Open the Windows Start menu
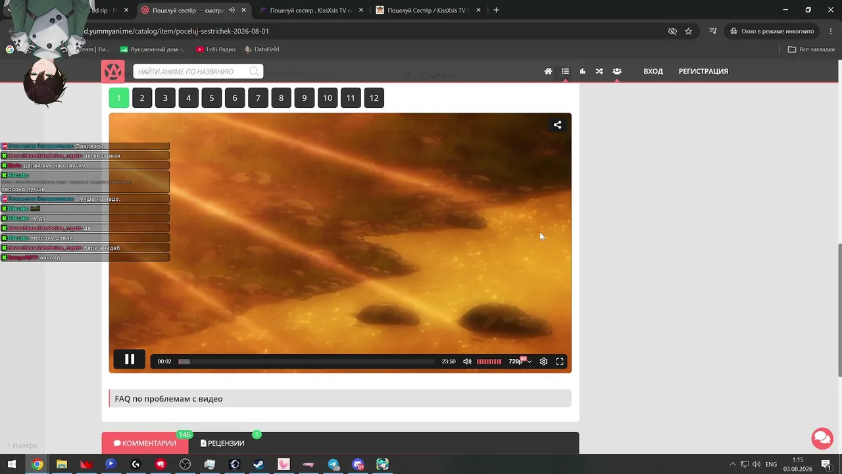Screen dimensions: 842x474 (12, 464)
